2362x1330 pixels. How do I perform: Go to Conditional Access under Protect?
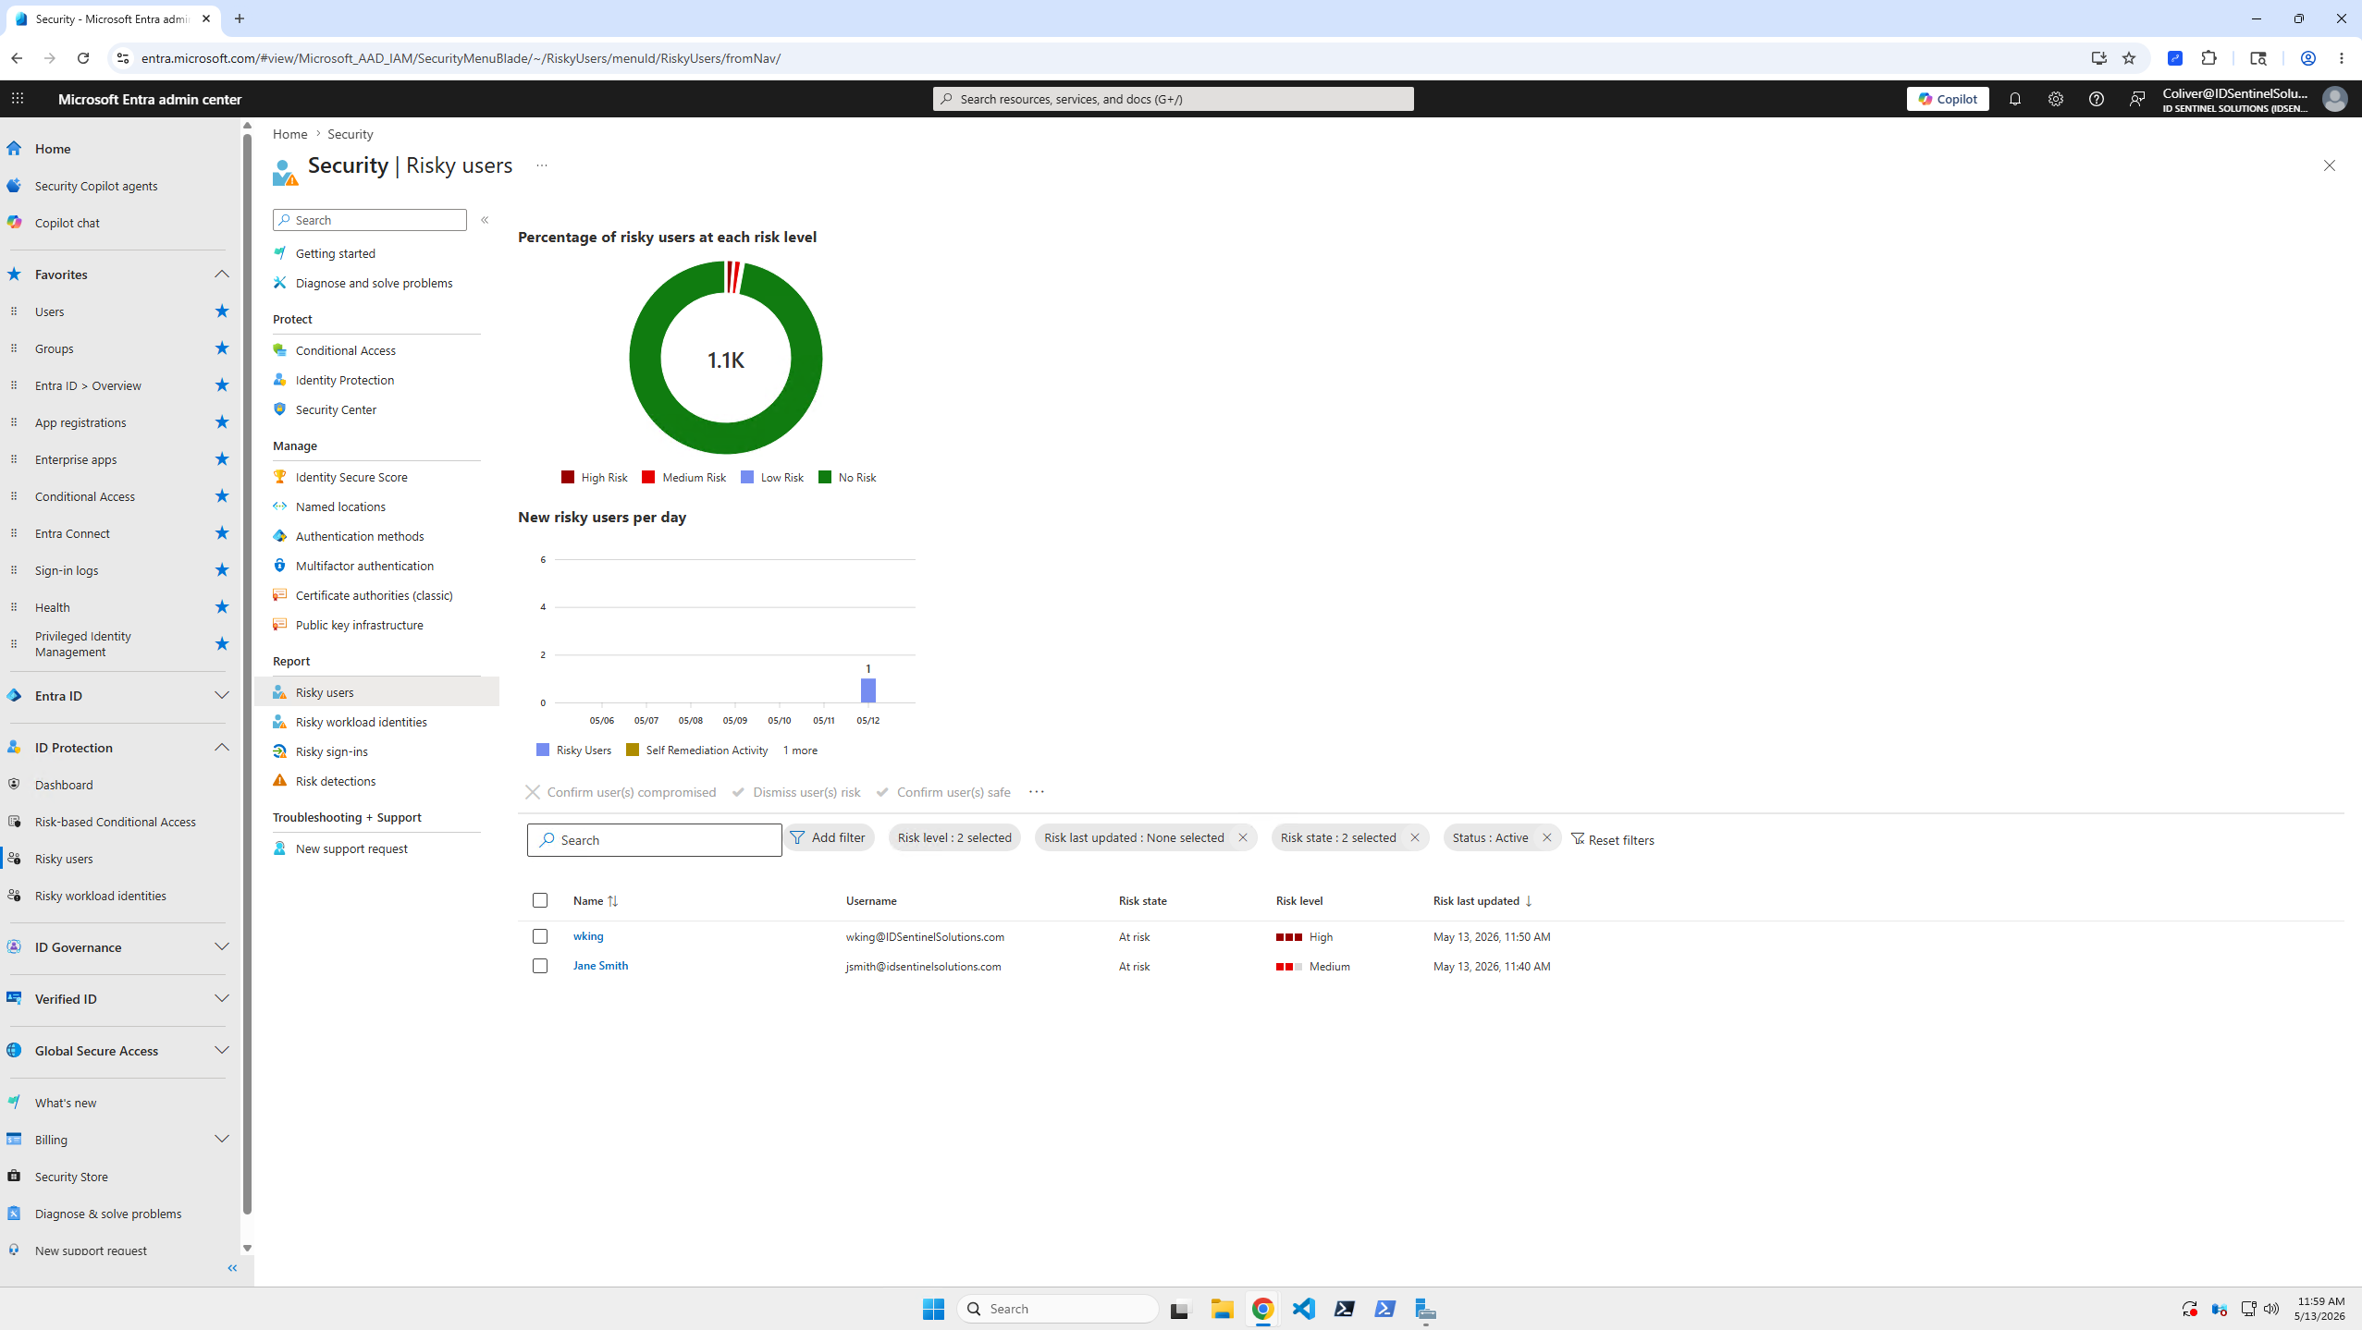[345, 350]
